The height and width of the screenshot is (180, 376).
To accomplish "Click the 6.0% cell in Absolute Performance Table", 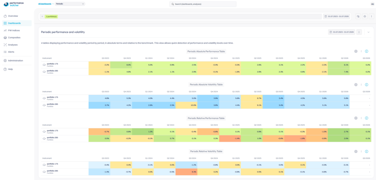I will tap(121, 65).
